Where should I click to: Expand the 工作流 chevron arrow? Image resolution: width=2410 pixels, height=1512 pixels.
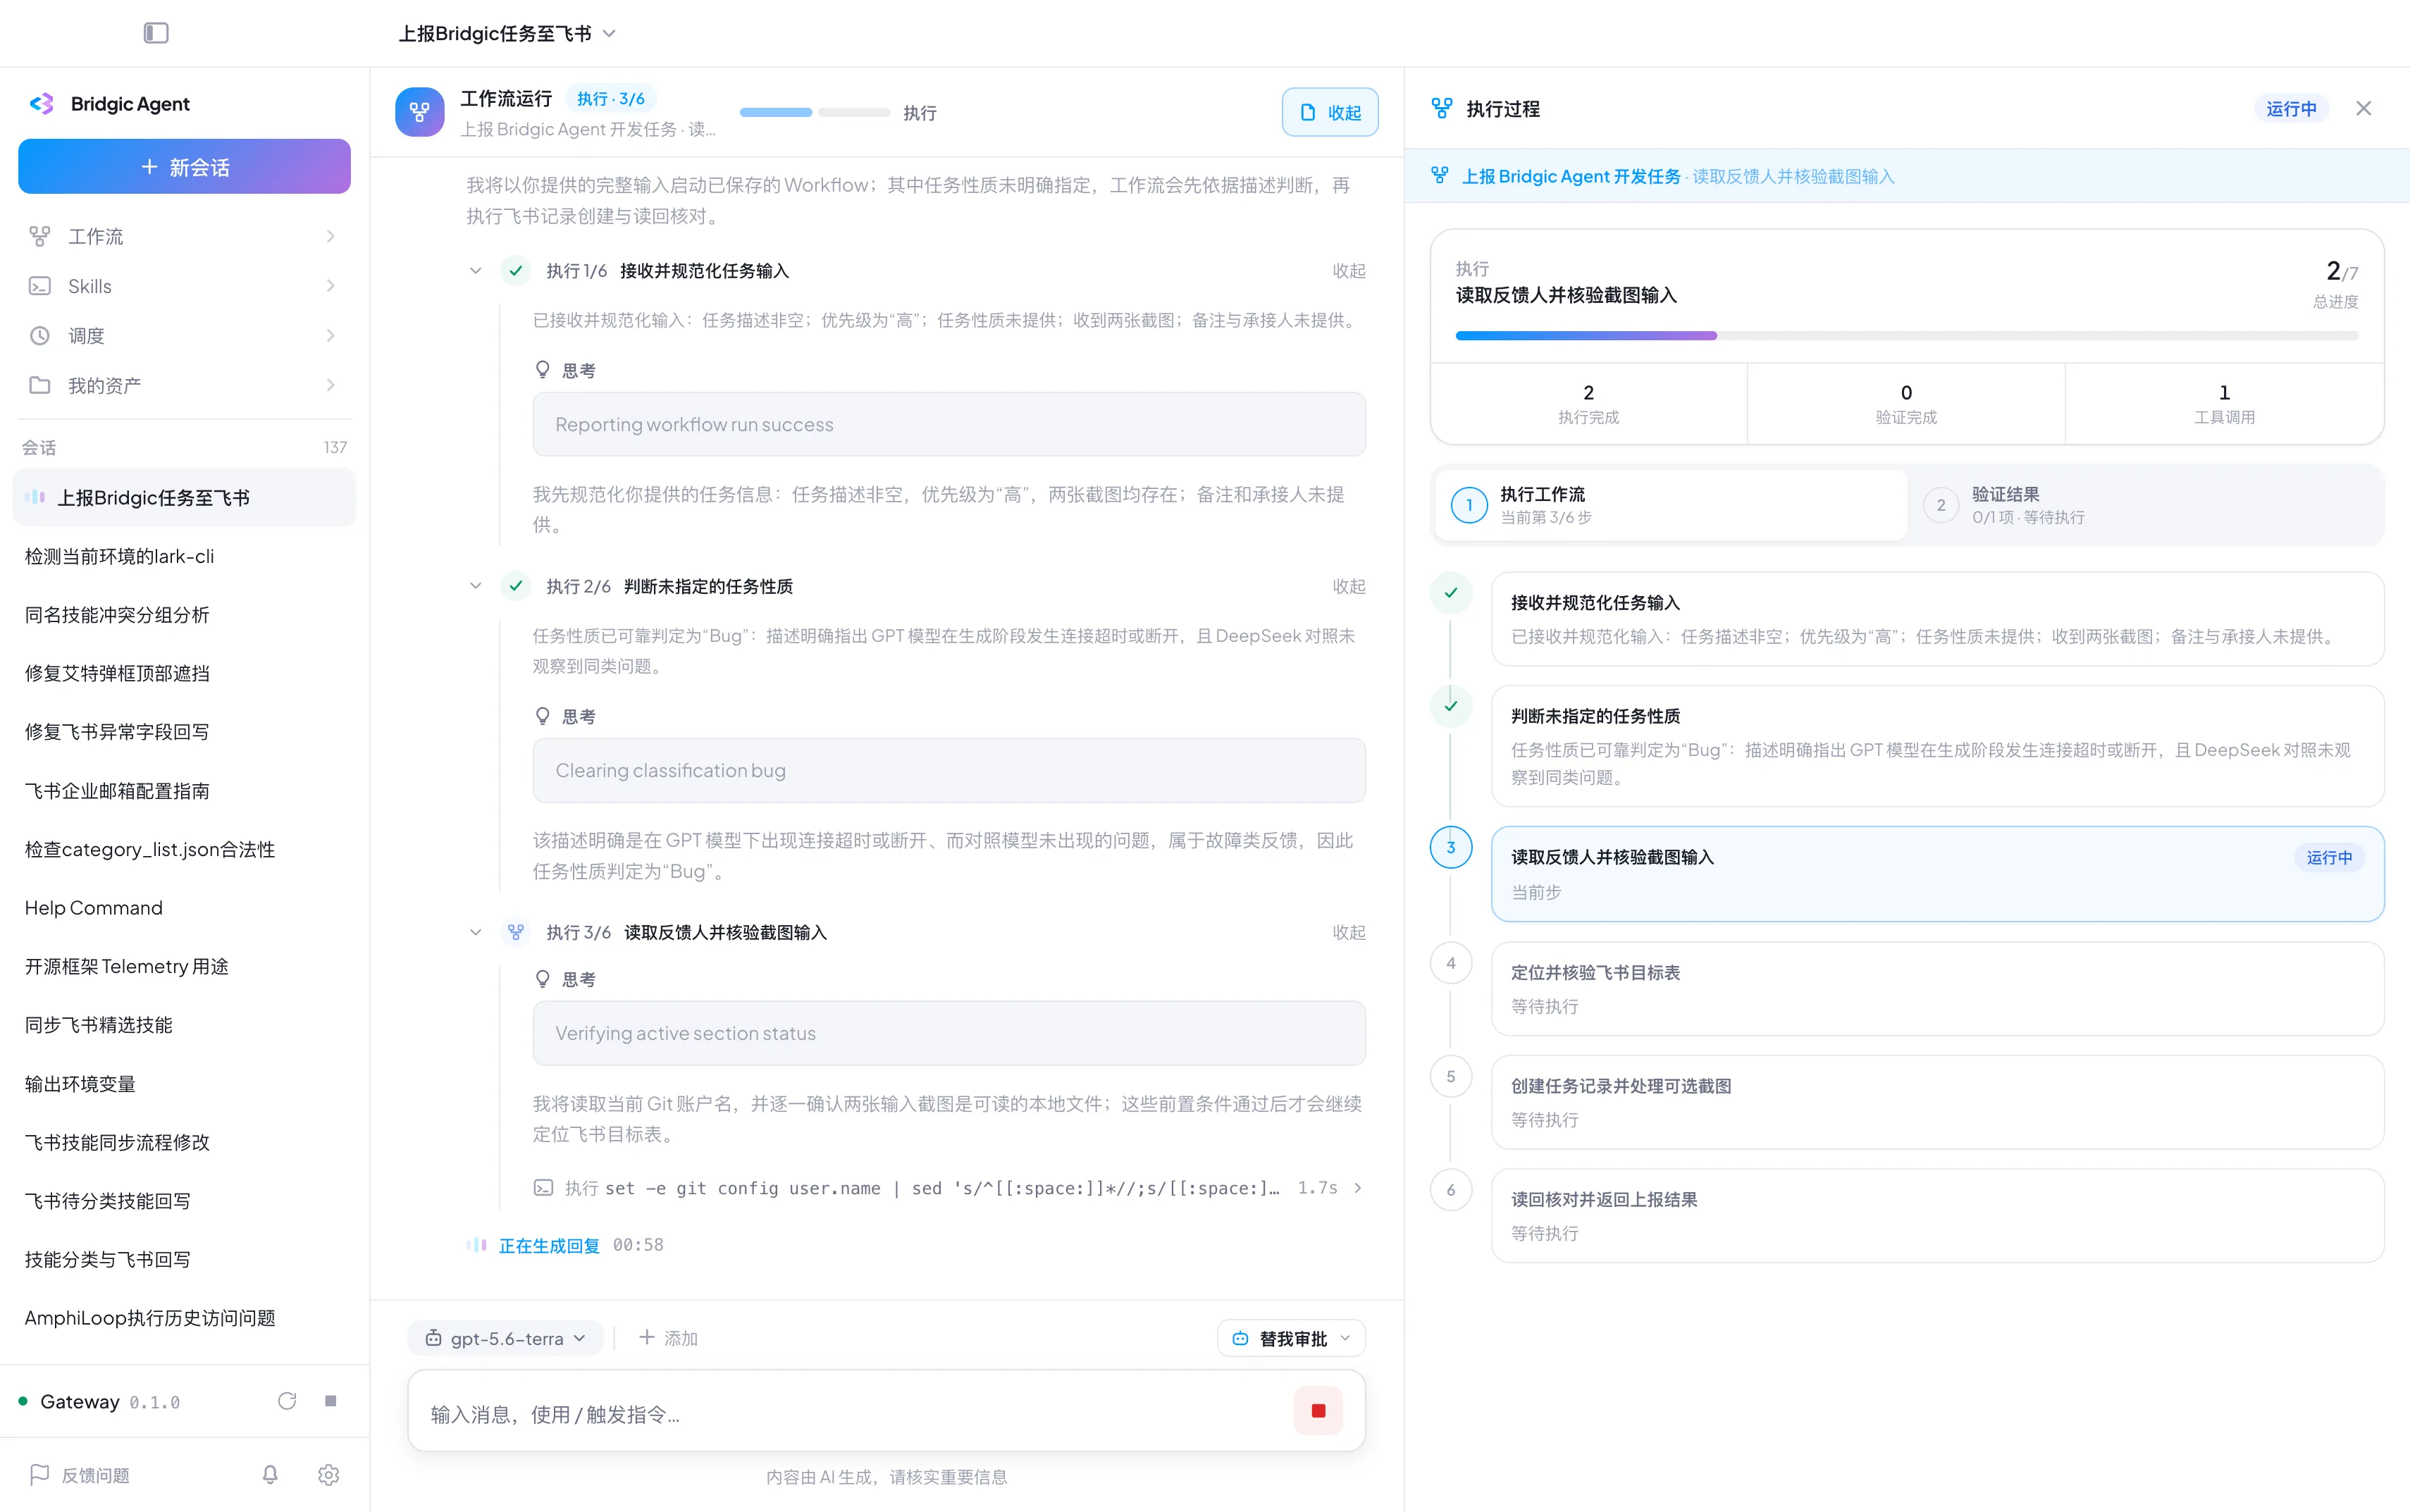pos(330,236)
